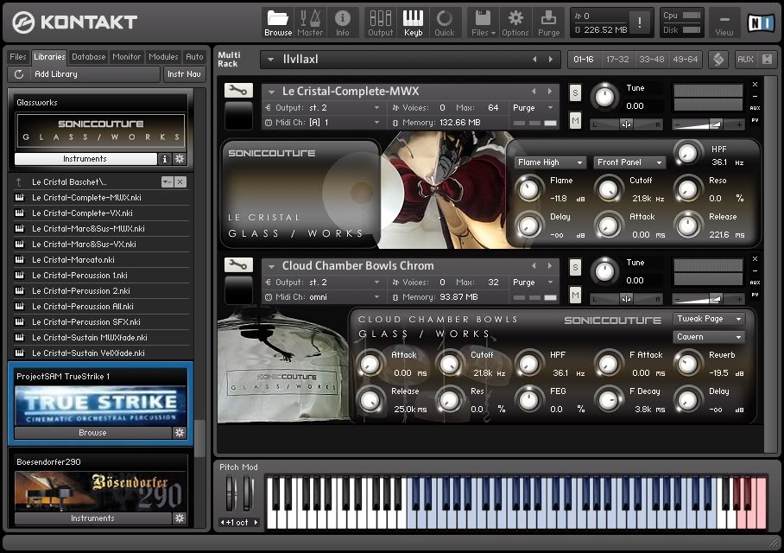Show rack page 17-32

(x=617, y=59)
